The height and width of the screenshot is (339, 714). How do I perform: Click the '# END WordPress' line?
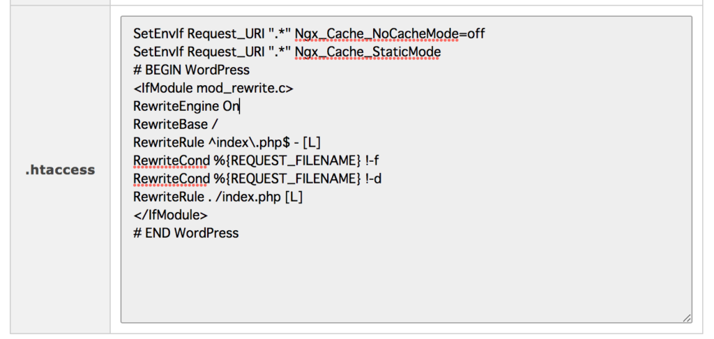click(185, 233)
